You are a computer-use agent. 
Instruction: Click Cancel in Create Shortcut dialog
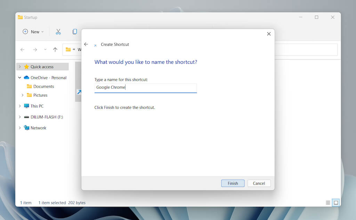(x=259, y=183)
